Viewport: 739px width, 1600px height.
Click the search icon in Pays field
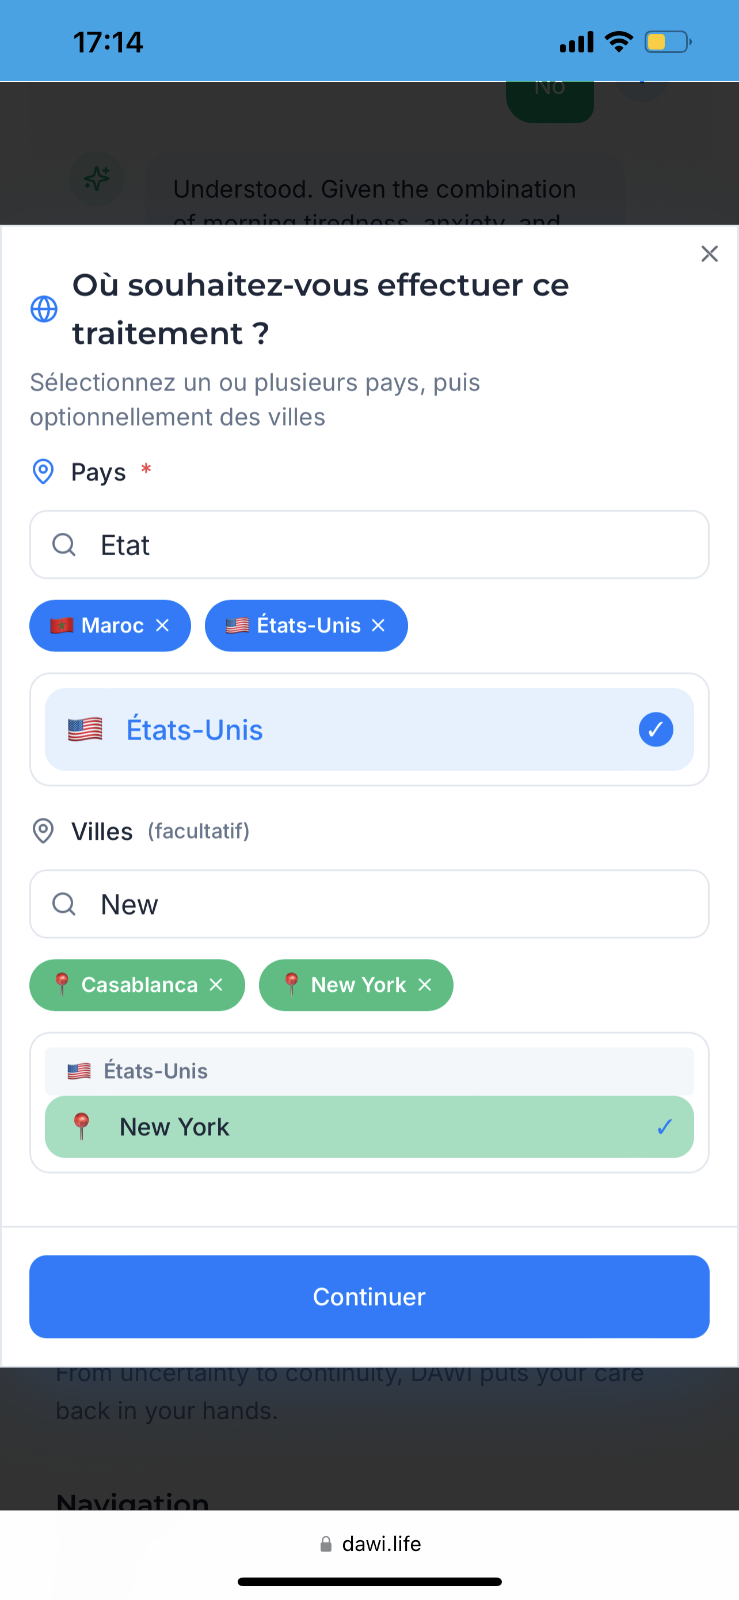[64, 545]
